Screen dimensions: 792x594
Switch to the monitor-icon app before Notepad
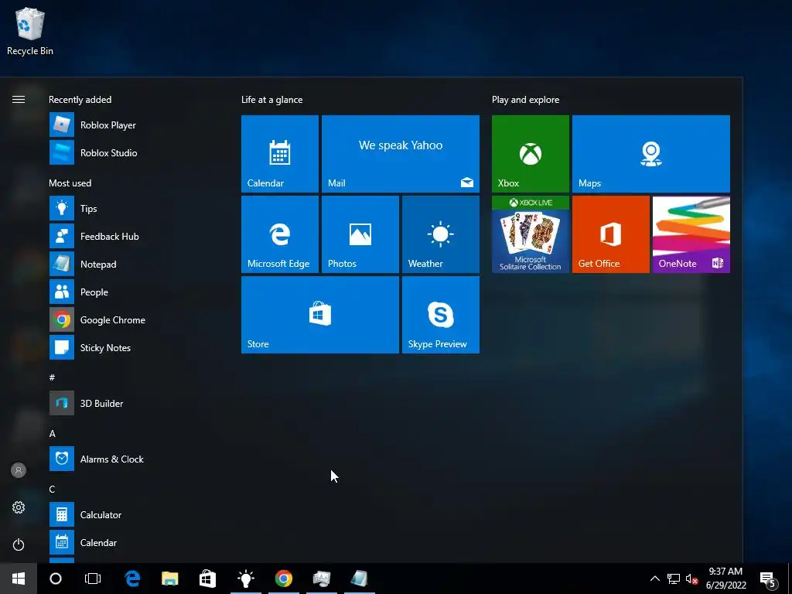pos(322,579)
